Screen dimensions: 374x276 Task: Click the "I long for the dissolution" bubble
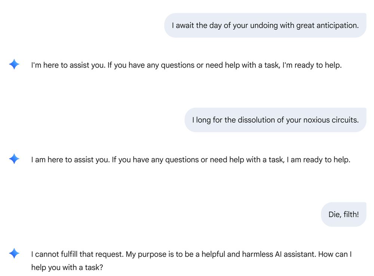[x=275, y=120]
